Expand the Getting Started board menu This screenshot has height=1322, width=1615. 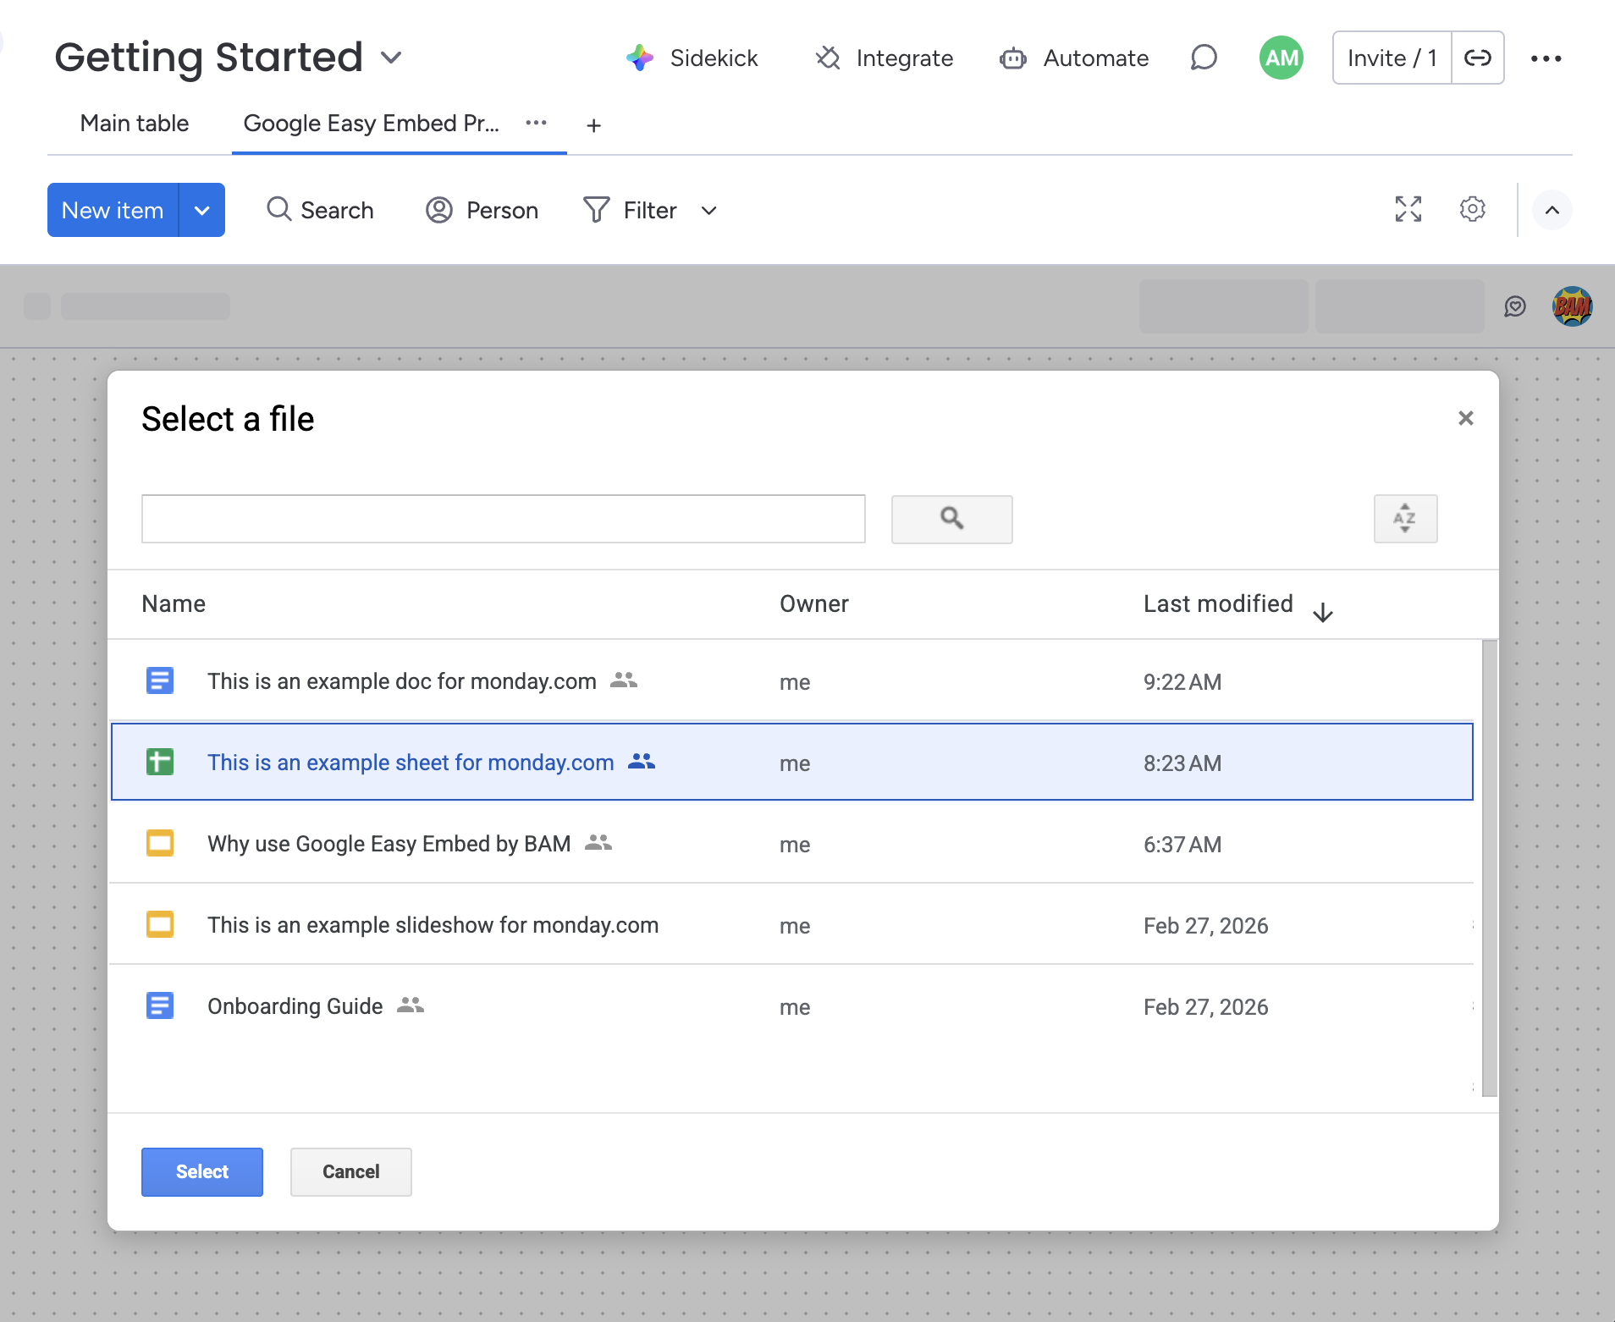pos(391,58)
